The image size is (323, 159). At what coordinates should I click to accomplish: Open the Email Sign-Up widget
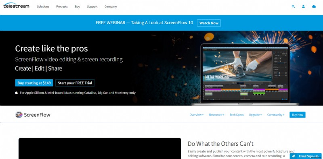tap(306, 156)
